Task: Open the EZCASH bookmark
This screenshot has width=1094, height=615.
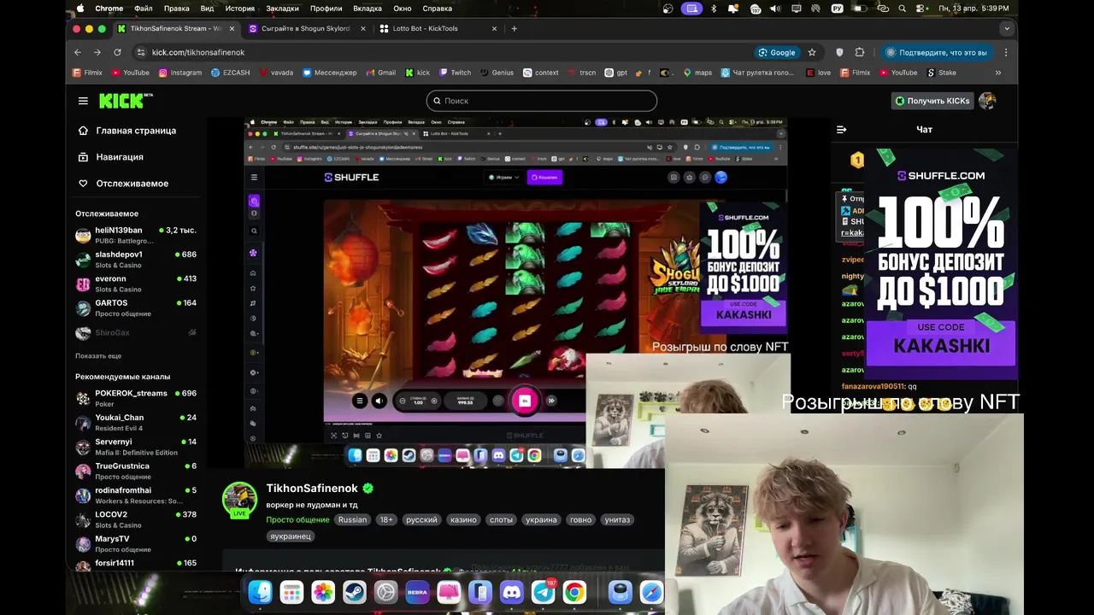Action: coord(231,73)
